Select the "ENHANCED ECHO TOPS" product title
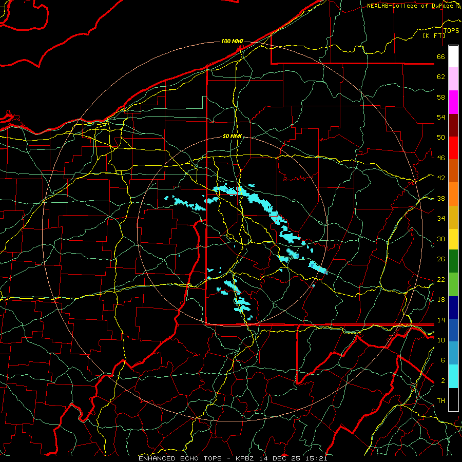Image resolution: width=462 pixels, height=462 pixels. coord(180,458)
